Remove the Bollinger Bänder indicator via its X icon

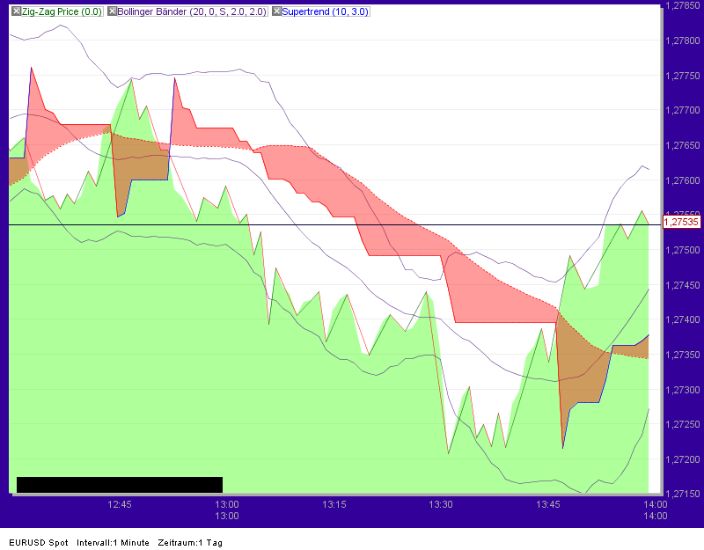(x=113, y=12)
